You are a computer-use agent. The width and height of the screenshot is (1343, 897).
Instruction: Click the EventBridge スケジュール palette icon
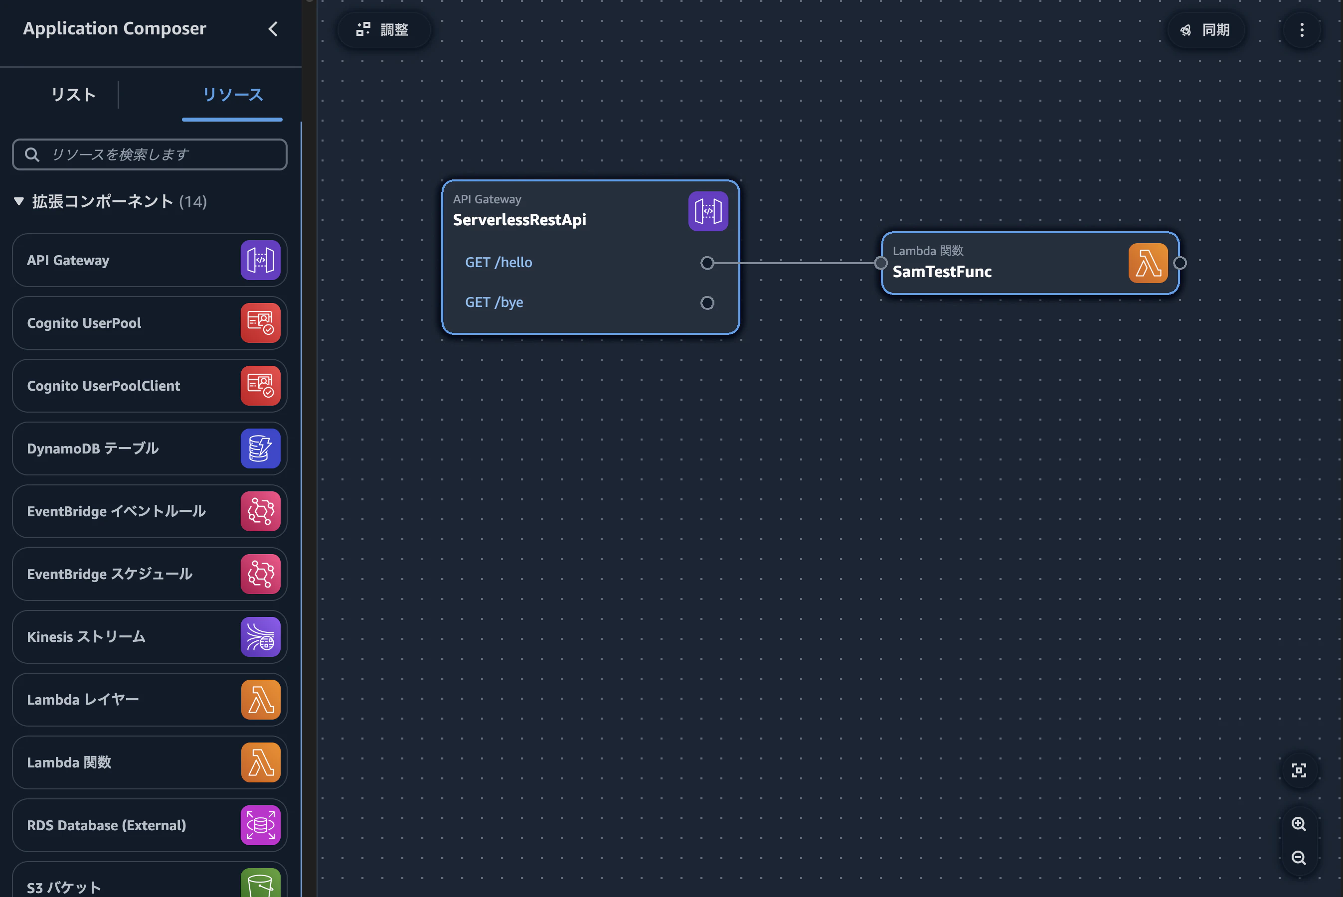tap(260, 575)
